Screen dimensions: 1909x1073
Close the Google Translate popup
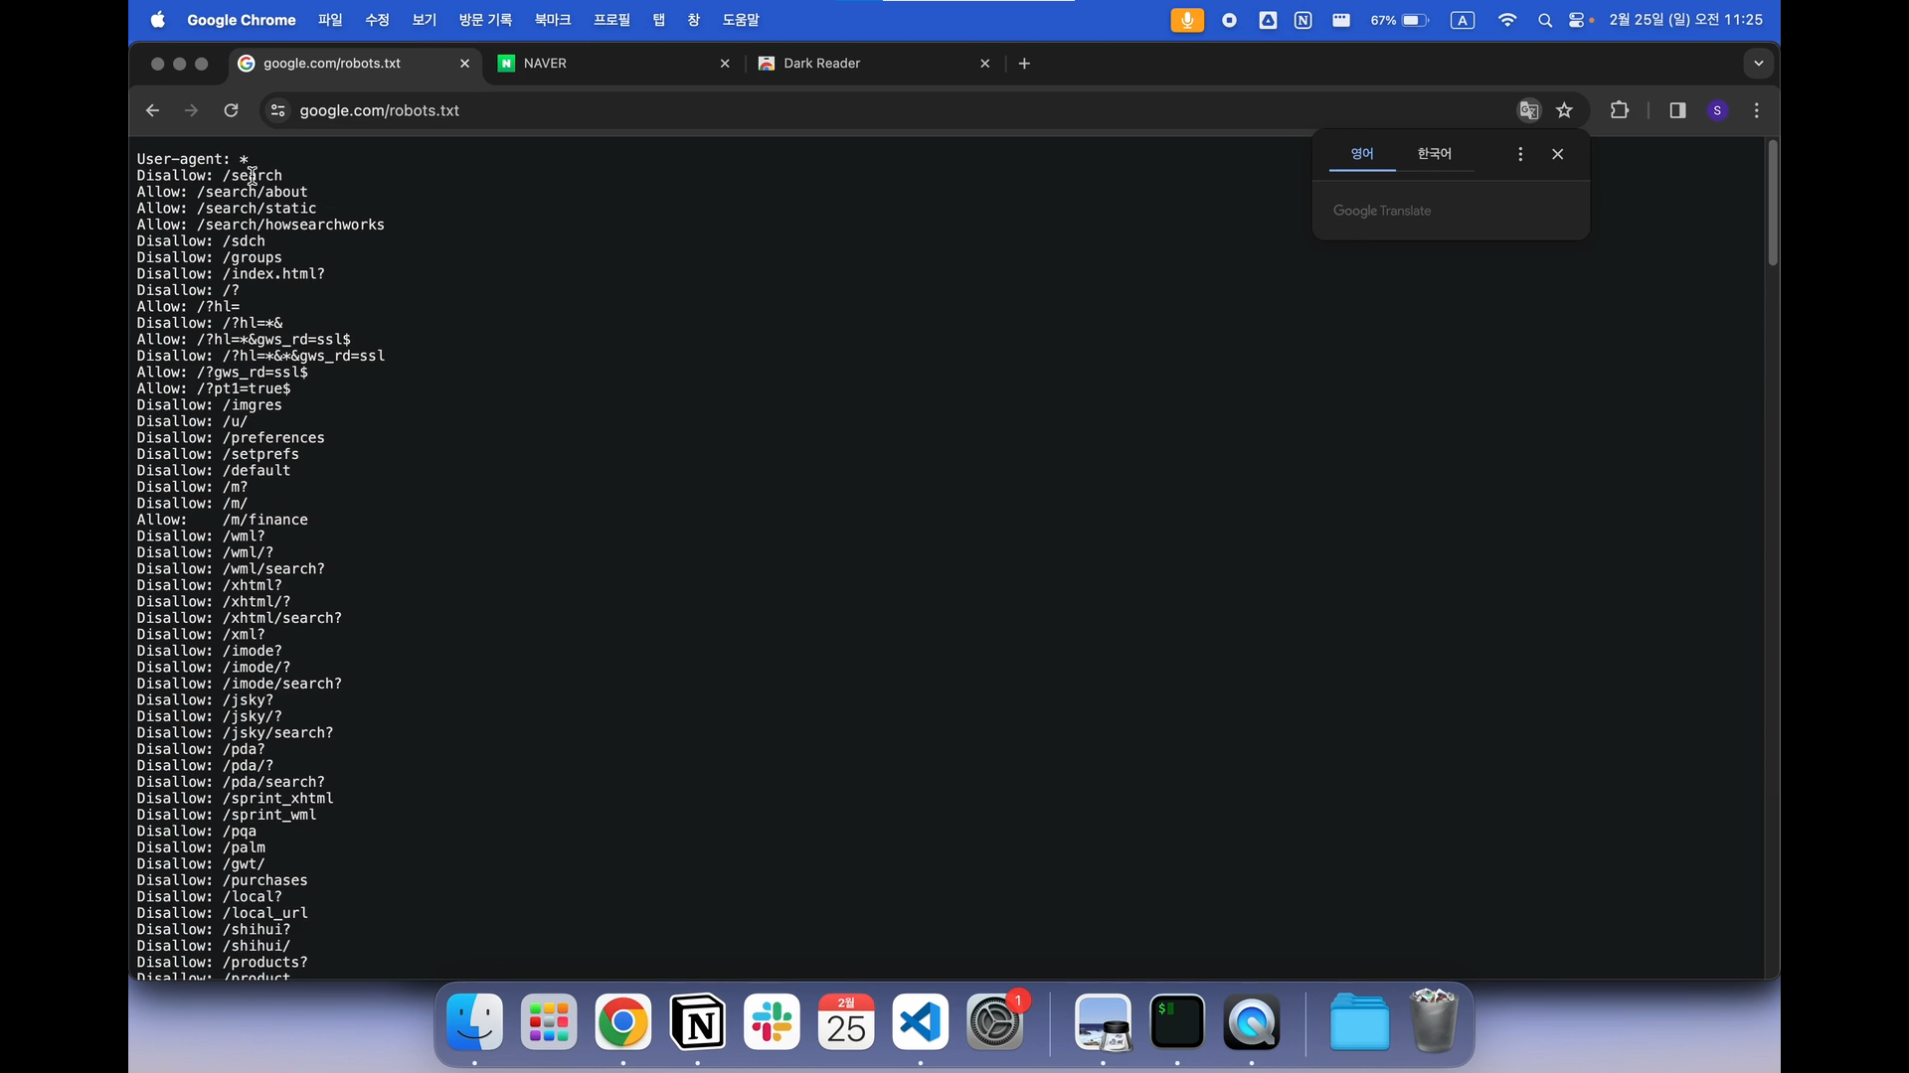[x=1558, y=154]
